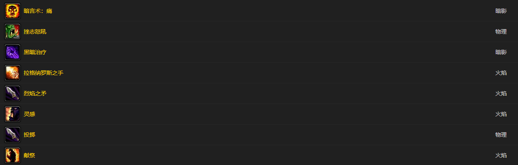Open the 灵感 spell link
The image size is (518, 165).
(x=30, y=114)
